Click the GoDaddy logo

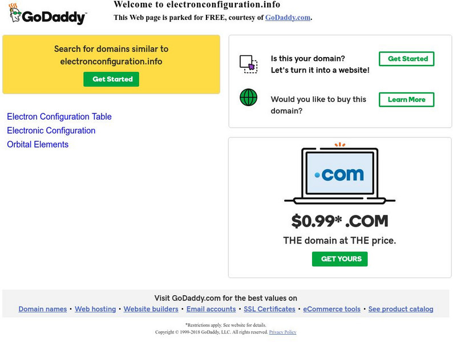pos(47,14)
